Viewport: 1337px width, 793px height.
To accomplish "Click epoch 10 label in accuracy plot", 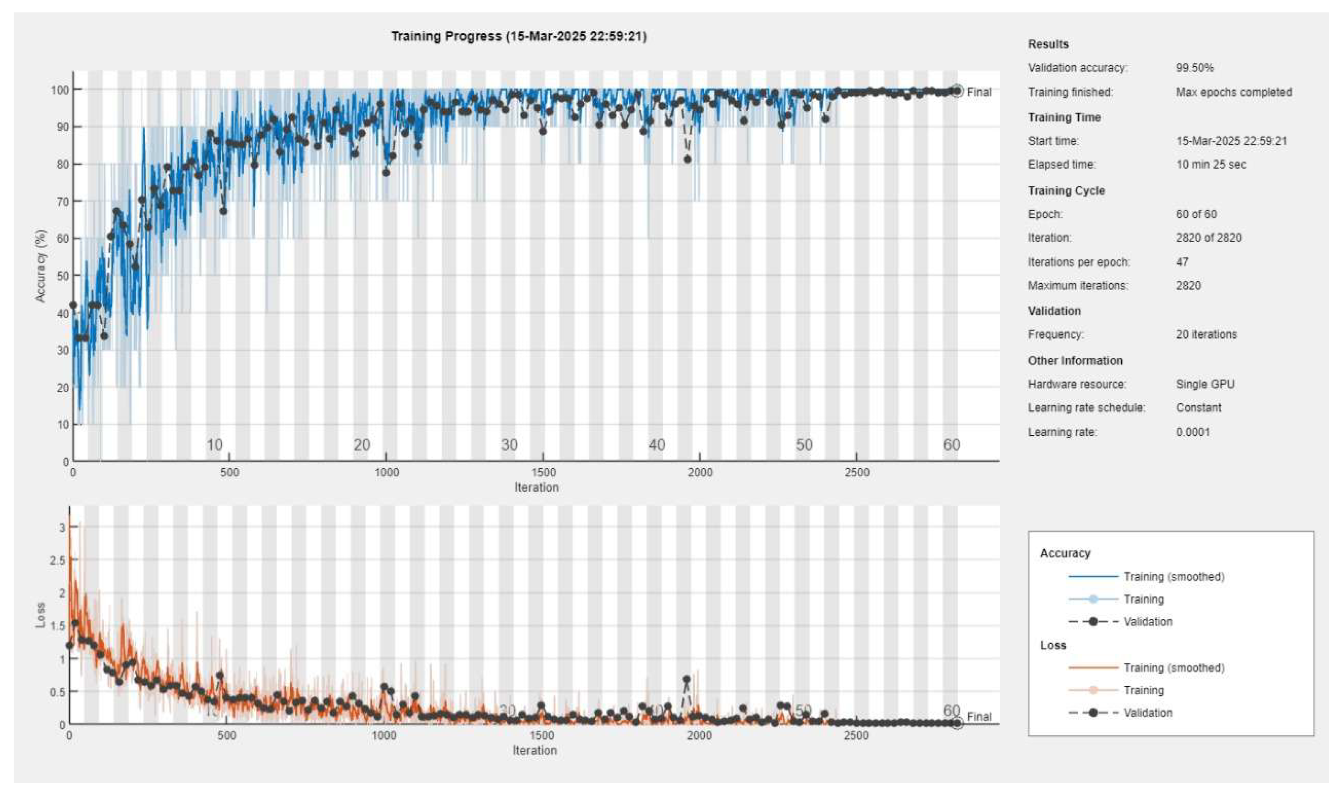I will 214,445.
